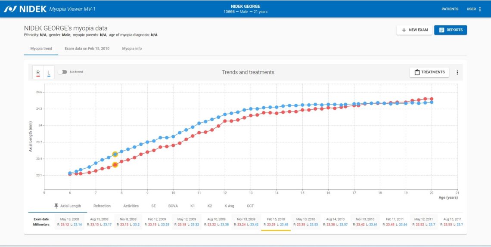The image size is (491, 247).
Task: Click highlighted blue data point on chart
Action: (x=115, y=154)
